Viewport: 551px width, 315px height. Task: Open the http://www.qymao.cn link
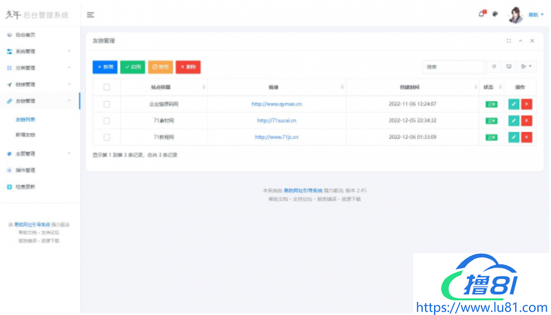click(x=276, y=104)
